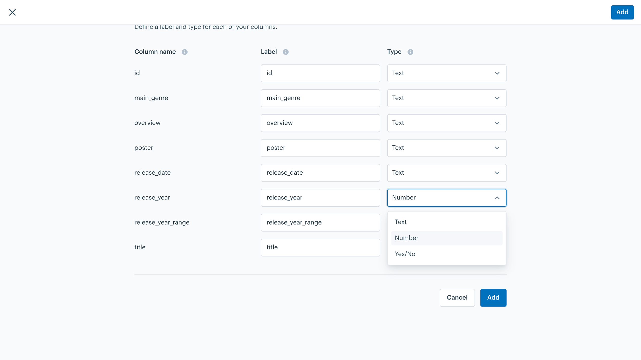The width and height of the screenshot is (641, 360).
Task: Close the dialog with the X icon
Action: (12, 12)
